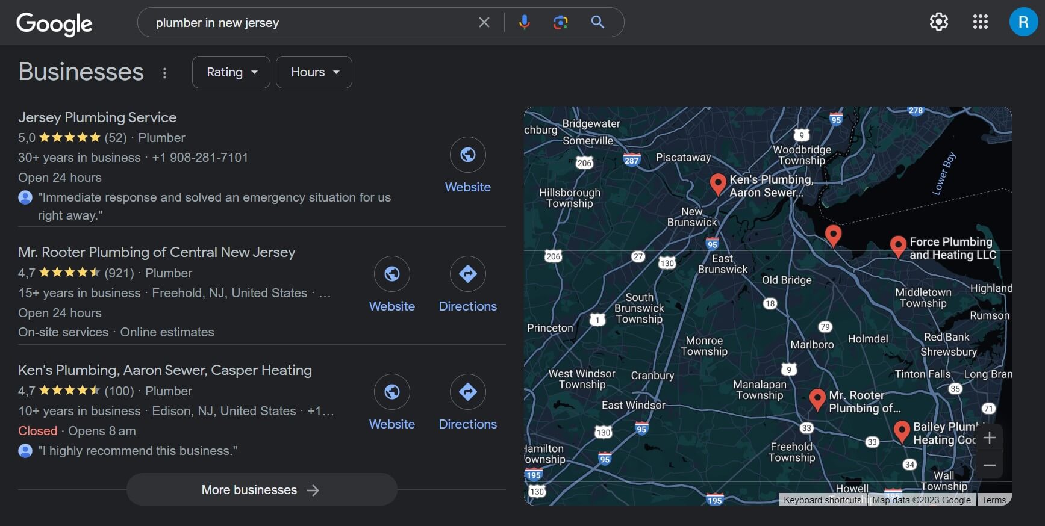The image size is (1045, 526).
Task: Click Jersey Plumbing review quote "Immediate response"
Action: (214, 206)
